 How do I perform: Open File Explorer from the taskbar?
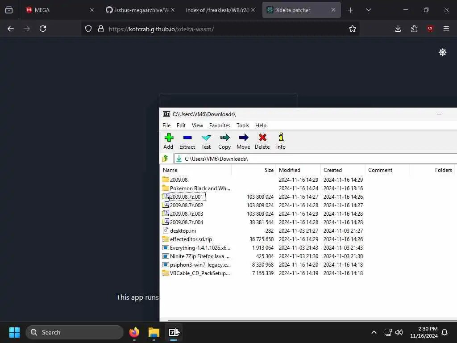[154, 332]
